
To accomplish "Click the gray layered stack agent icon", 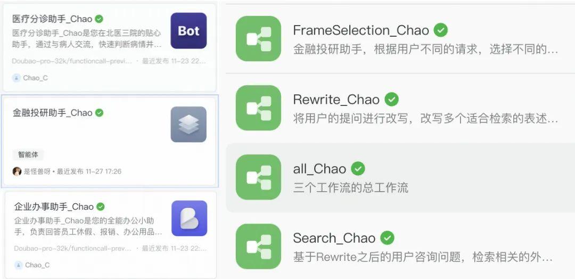I will click(188, 124).
